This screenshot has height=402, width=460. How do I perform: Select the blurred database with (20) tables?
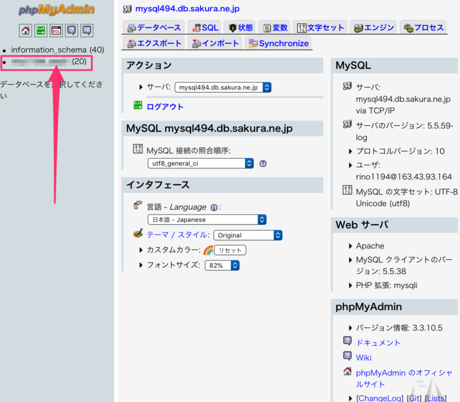49,61
